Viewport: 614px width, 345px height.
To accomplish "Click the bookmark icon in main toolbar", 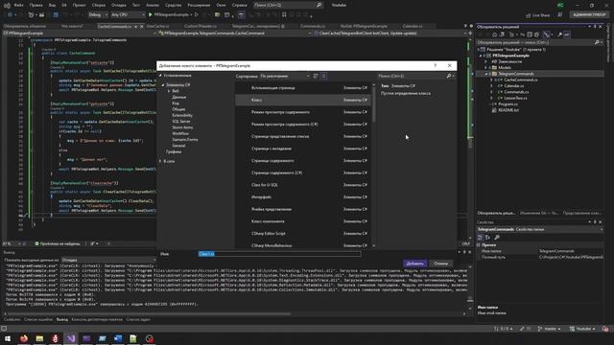I will click(x=284, y=15).
